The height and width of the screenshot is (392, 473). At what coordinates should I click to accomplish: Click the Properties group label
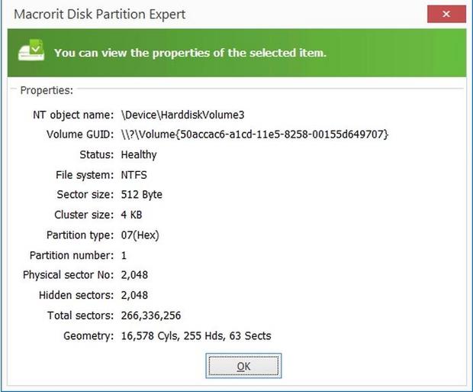47,90
